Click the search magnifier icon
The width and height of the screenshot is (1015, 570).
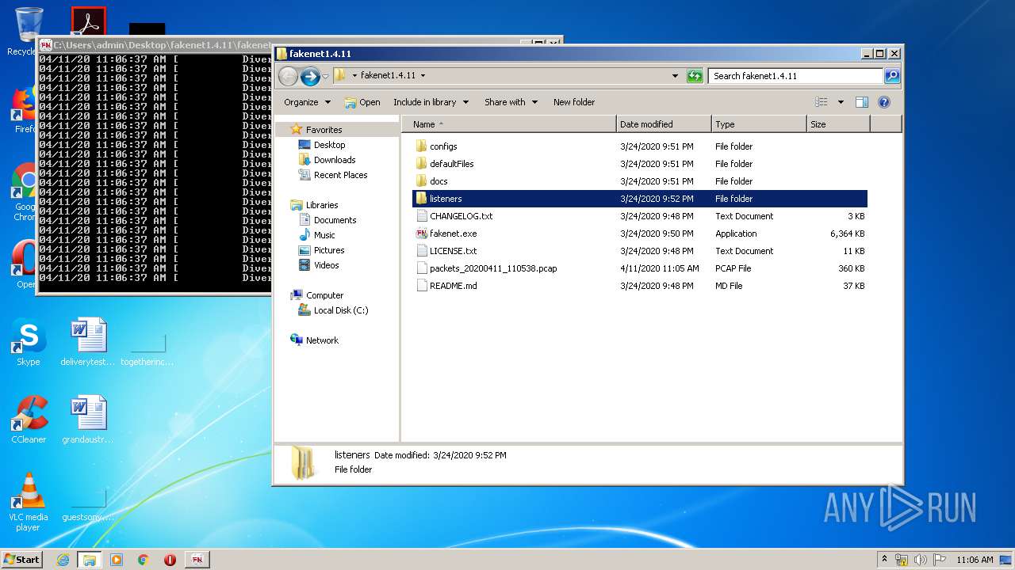(892, 76)
